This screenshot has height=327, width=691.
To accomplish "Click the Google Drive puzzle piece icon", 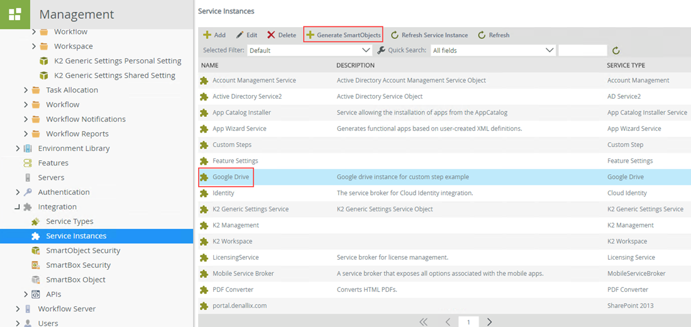I will [x=204, y=177].
